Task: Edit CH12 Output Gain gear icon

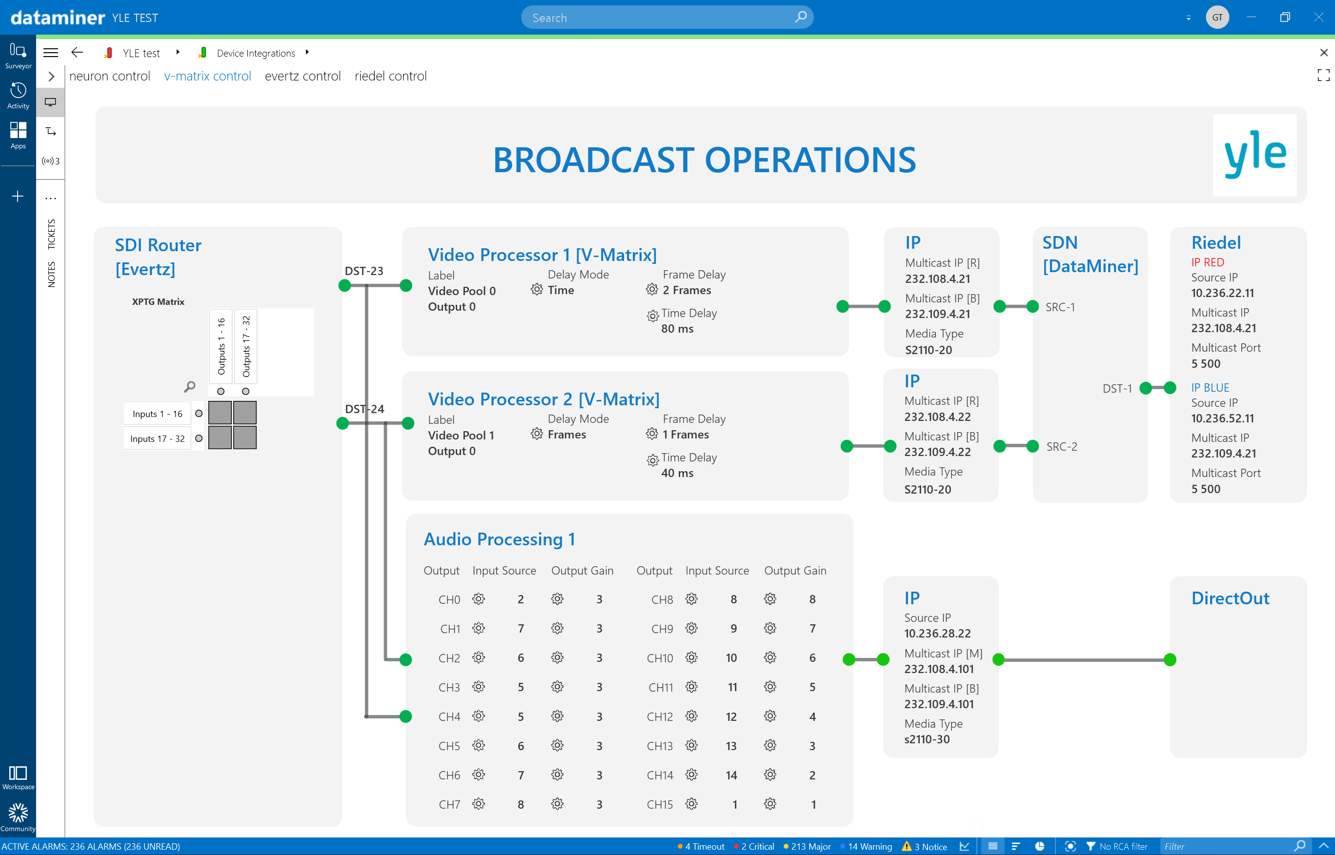Action: 770,716
